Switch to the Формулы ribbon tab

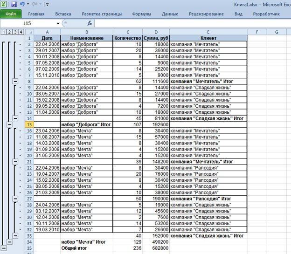point(141,14)
